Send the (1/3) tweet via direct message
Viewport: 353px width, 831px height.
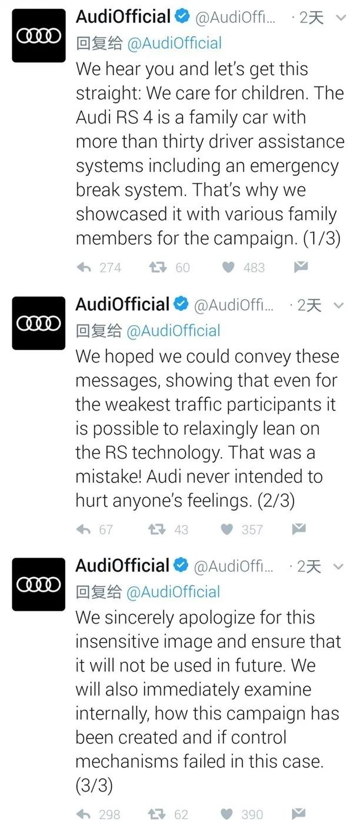pos(301,267)
